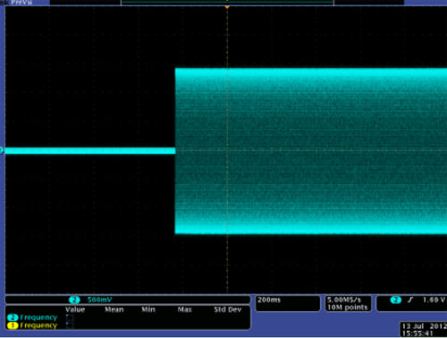Click the 5.00MS/s sample rate readout

click(x=344, y=300)
